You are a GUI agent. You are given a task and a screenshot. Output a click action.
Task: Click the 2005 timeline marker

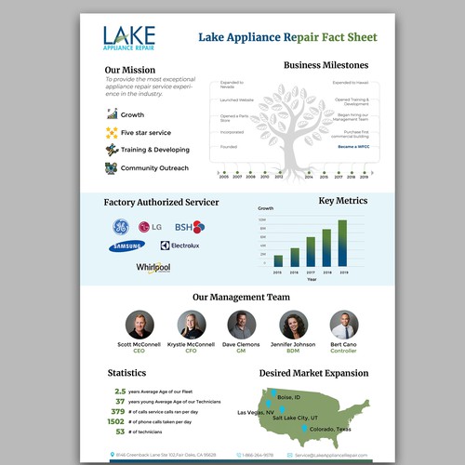tap(224, 173)
